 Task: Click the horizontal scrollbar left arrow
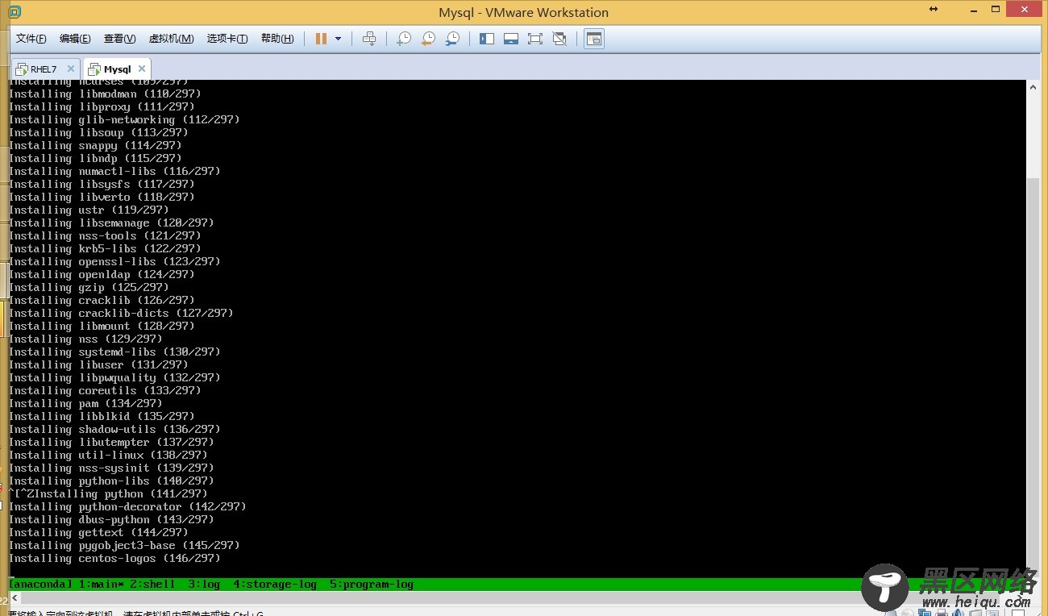15,599
